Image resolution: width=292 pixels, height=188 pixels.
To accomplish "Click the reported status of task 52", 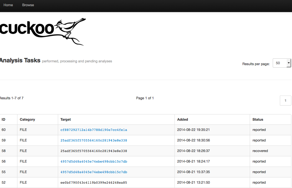I will tap(259, 183).
